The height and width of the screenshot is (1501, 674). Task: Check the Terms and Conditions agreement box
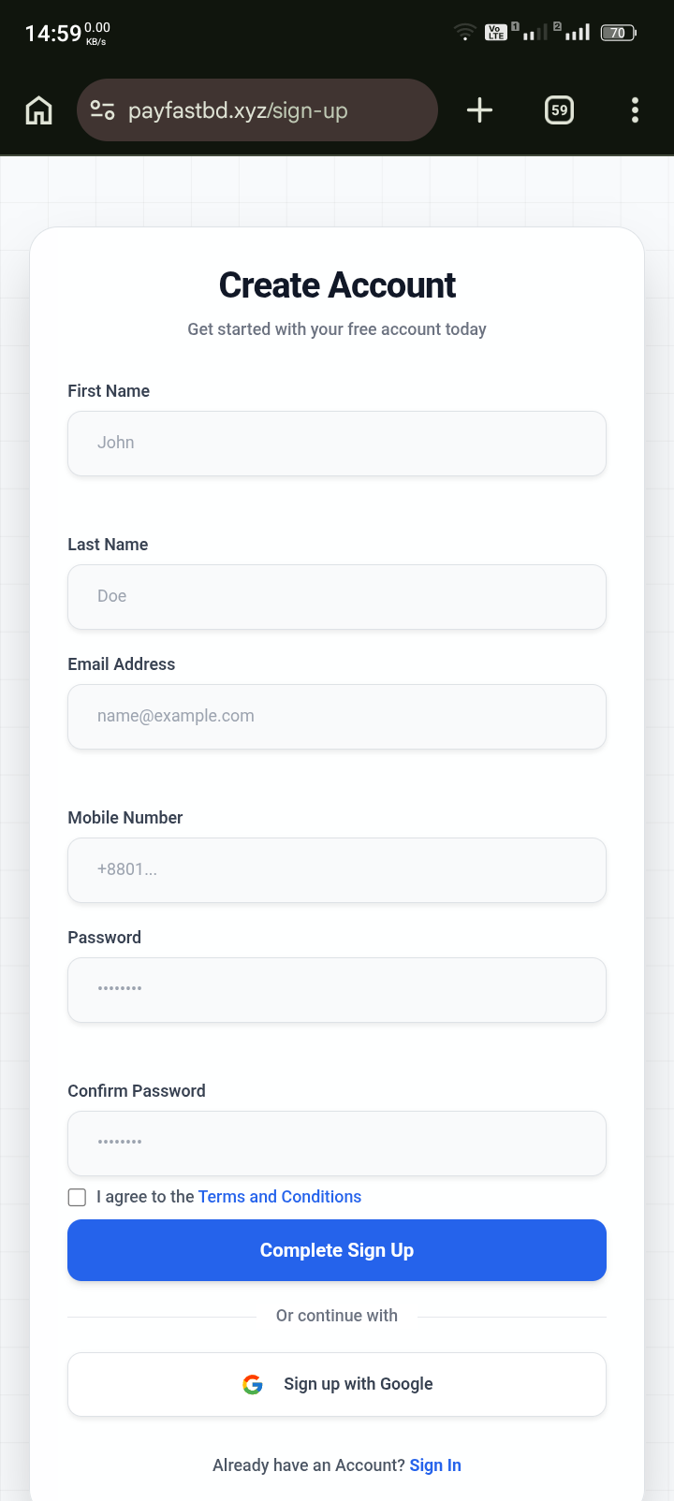[x=78, y=1197]
